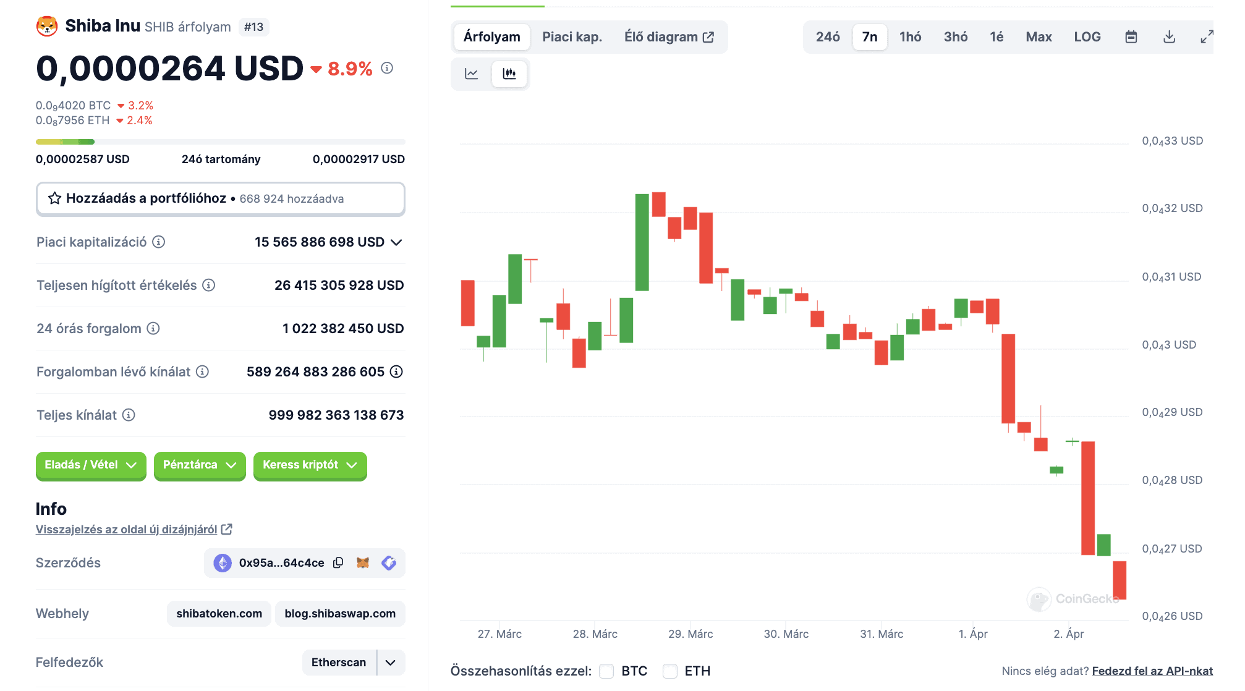Click the Shiba Inu coin logo
Screen dimensions: 1245x691
pyautogui.click(x=47, y=26)
